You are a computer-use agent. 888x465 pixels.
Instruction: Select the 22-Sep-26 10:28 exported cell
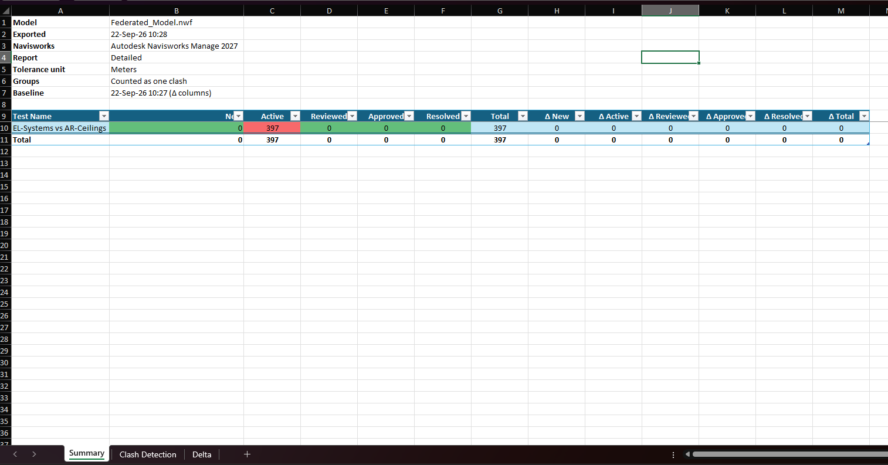point(177,34)
